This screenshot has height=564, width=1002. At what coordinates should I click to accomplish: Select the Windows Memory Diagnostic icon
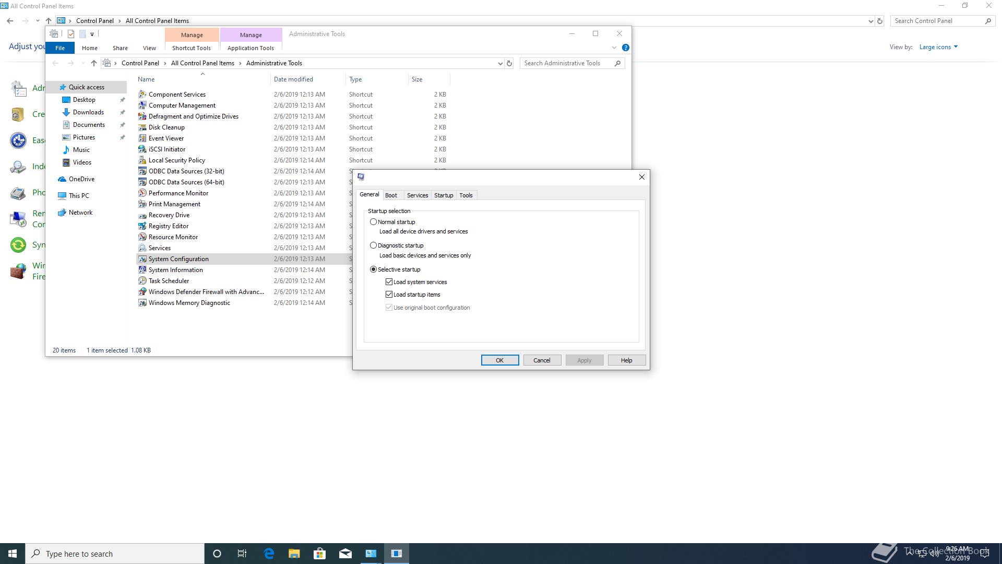142,303
